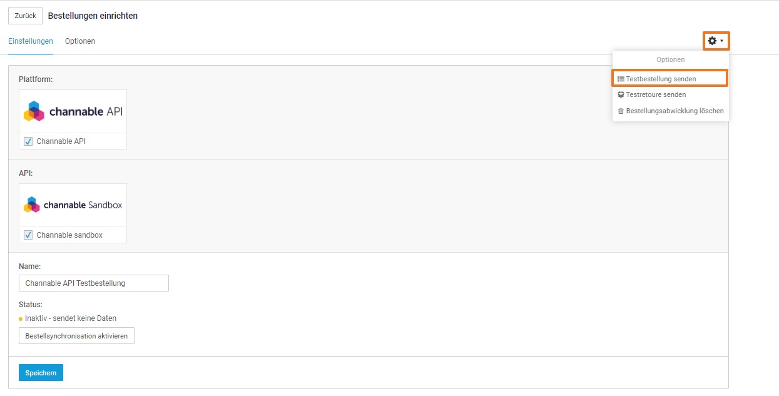This screenshot has height=396, width=779.
Task: Click the list icon beside Testbestellung senden
Action: (621, 79)
